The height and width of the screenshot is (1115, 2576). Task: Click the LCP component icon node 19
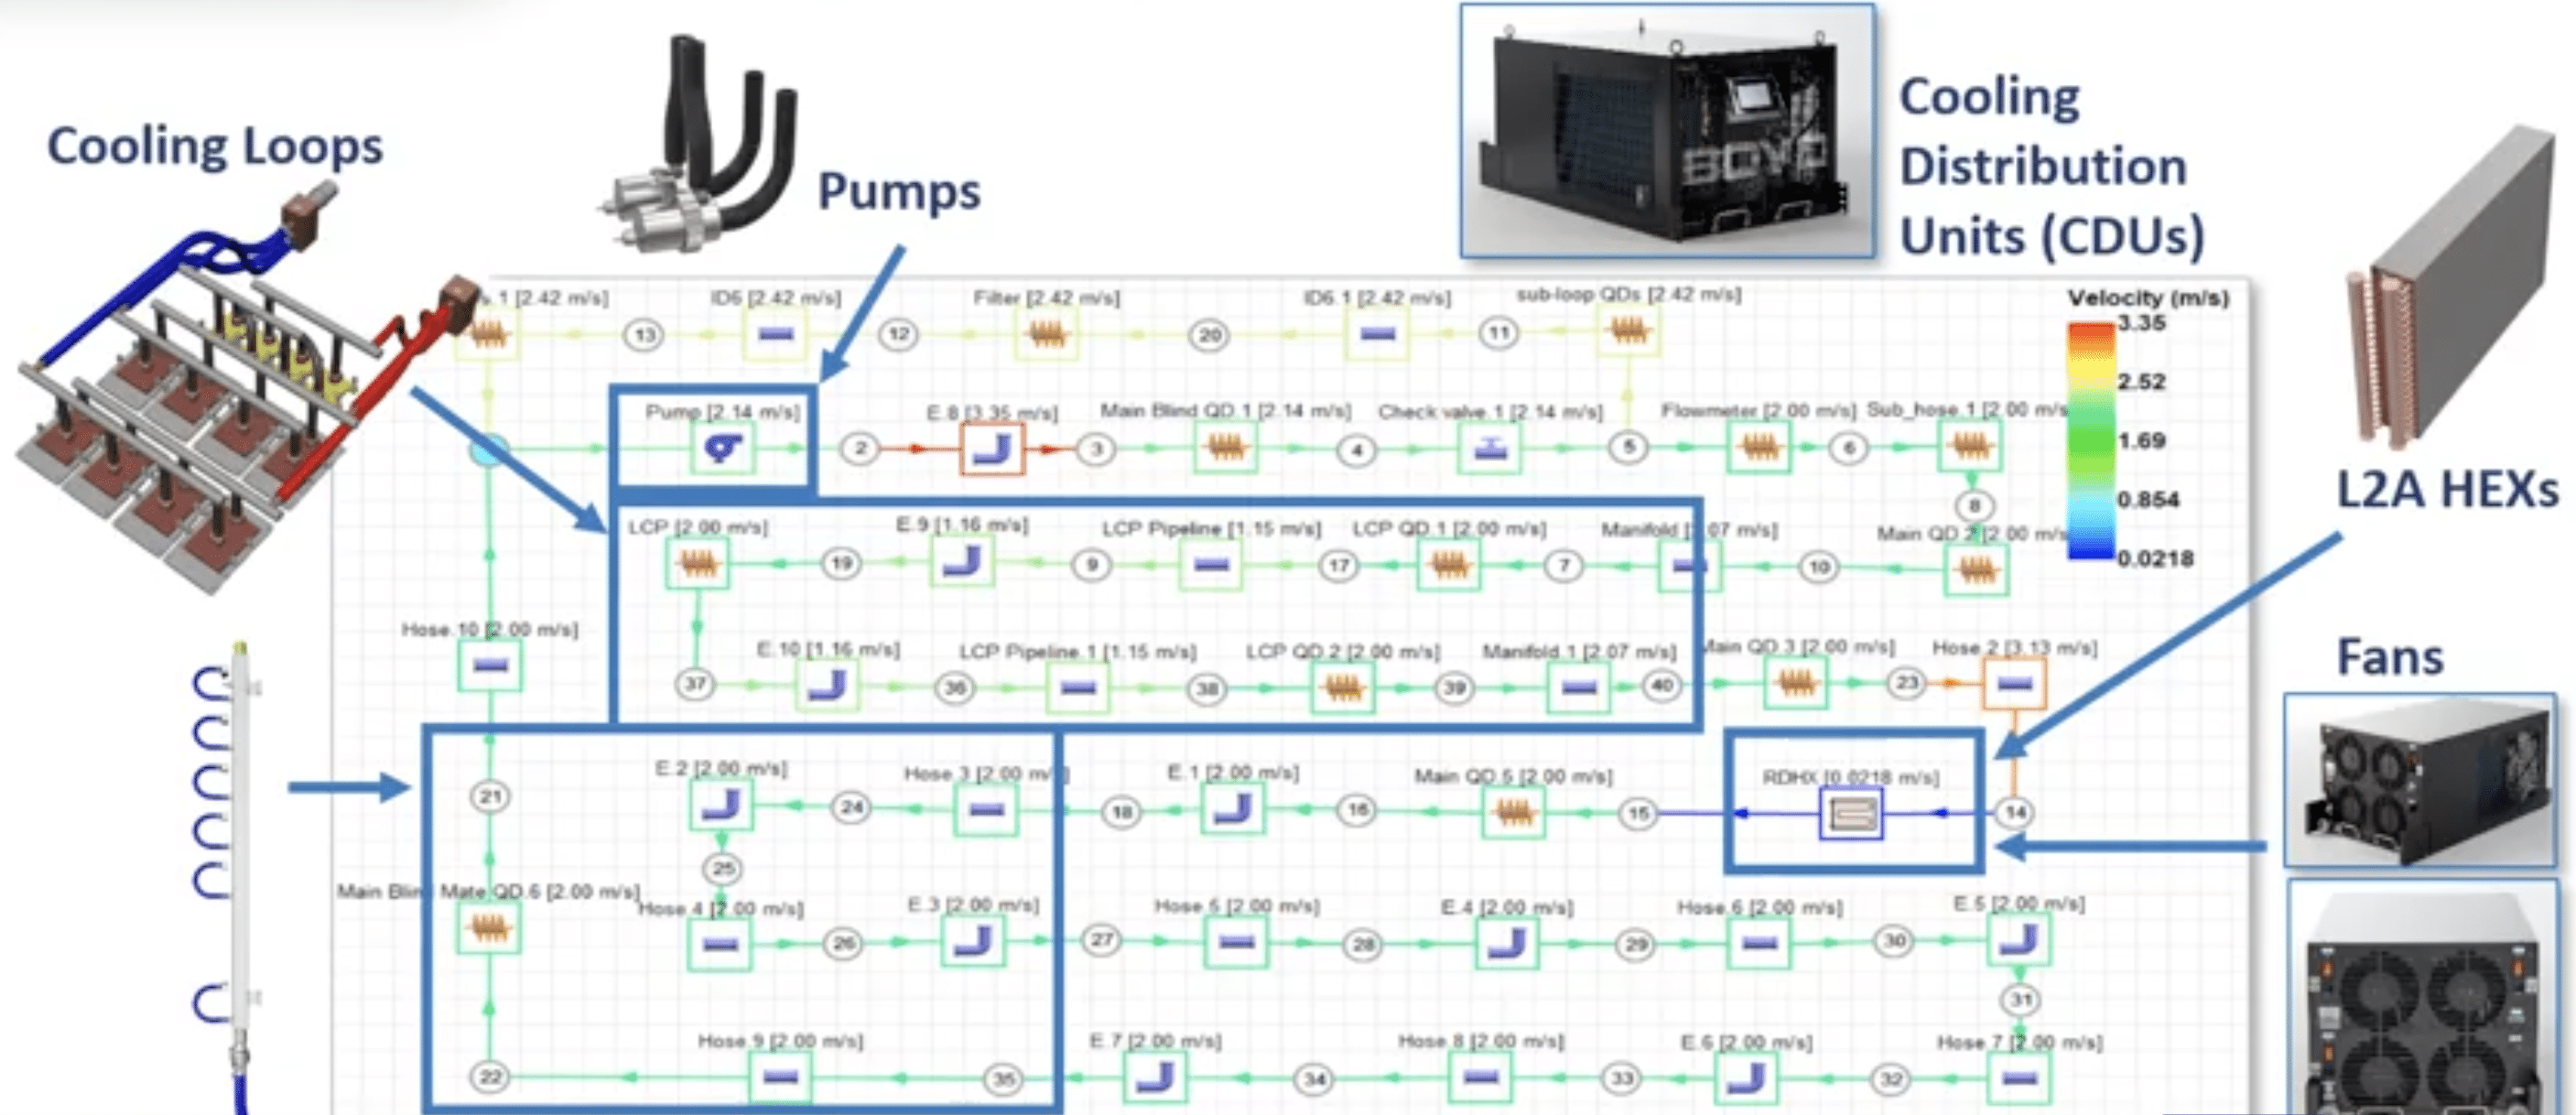click(674, 548)
